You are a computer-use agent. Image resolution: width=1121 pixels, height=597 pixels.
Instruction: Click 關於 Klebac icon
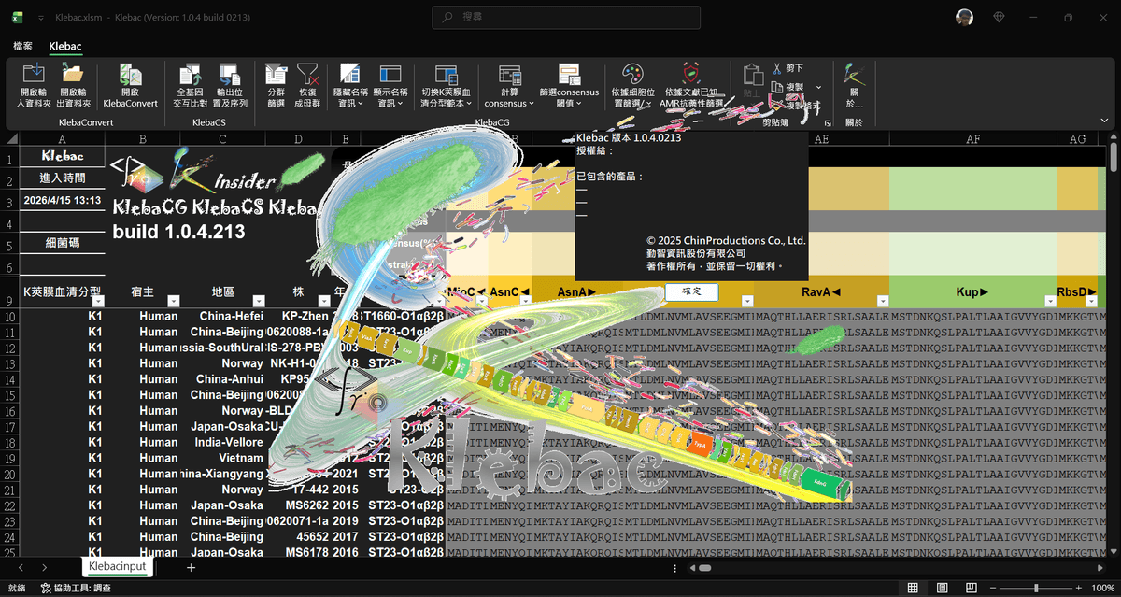tap(854, 75)
